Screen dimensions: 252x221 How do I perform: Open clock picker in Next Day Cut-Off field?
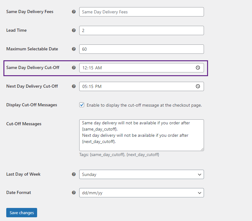(x=198, y=86)
